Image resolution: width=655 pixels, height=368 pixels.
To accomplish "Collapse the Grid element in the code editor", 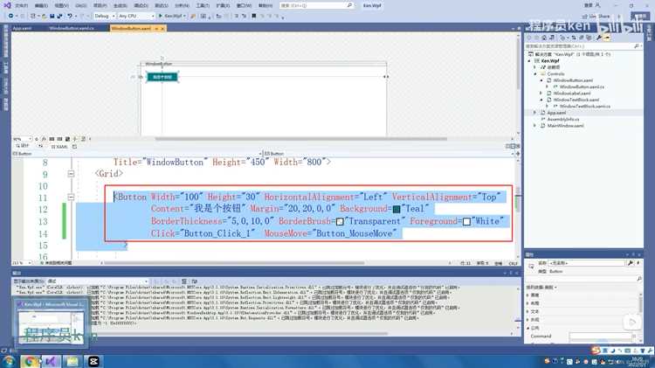I will tap(71, 174).
